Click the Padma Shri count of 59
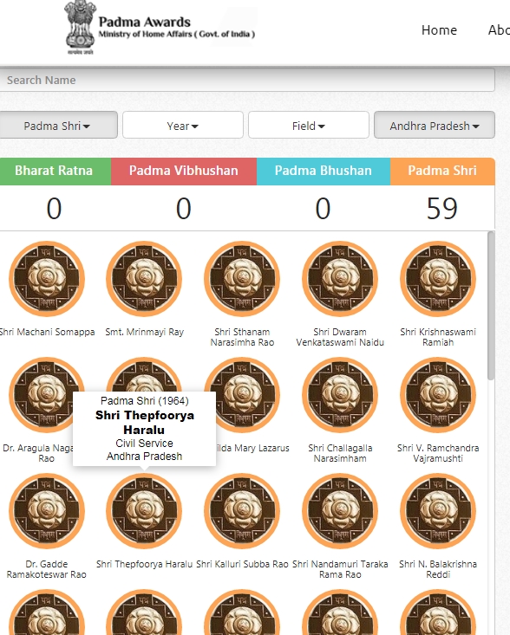Screen dimensions: 510x635 tap(441, 209)
